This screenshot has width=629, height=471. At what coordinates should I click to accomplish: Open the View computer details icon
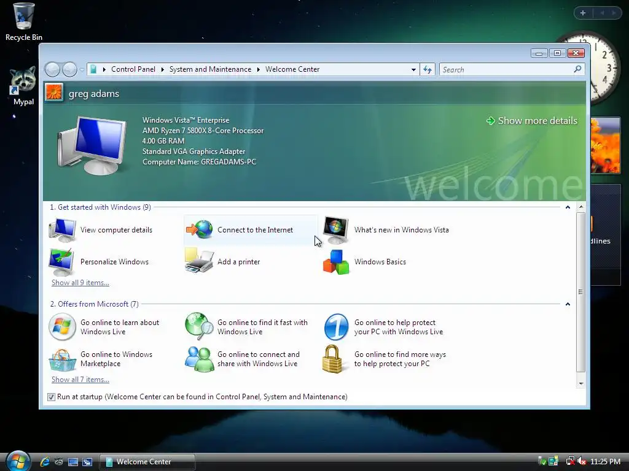pos(62,230)
